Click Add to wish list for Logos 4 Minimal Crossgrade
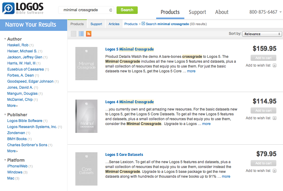 coord(258,118)
